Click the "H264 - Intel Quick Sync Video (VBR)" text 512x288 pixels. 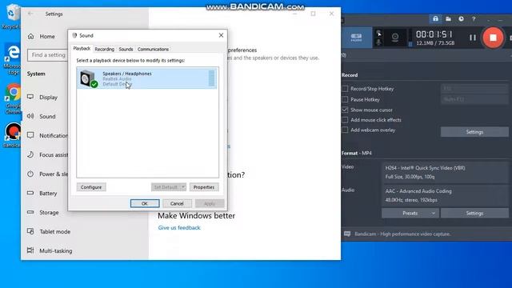tap(425, 168)
